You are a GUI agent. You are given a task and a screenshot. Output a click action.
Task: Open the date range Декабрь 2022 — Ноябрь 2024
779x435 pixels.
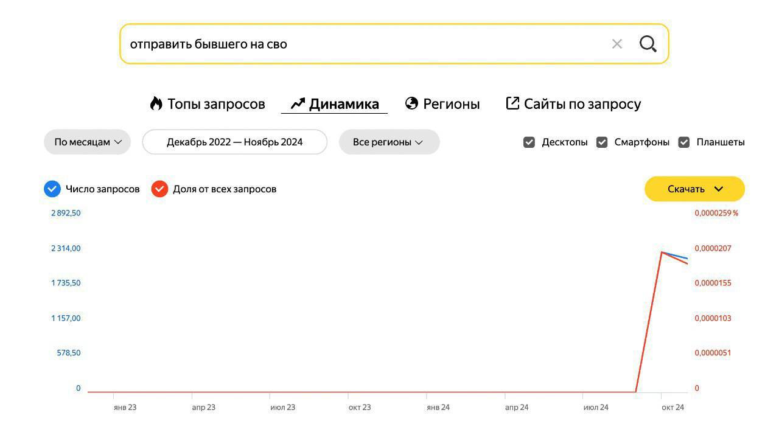pos(234,142)
